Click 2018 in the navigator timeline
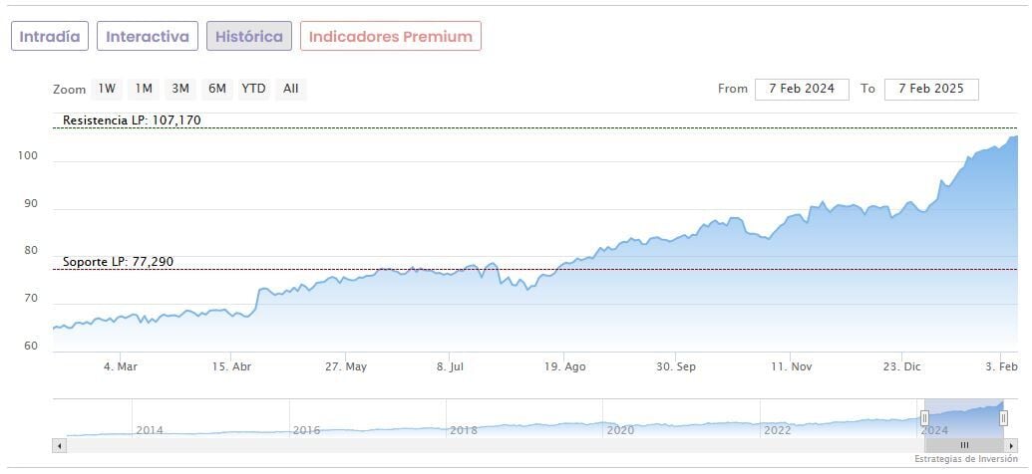Viewport: 1032px width, 474px height. (464, 430)
